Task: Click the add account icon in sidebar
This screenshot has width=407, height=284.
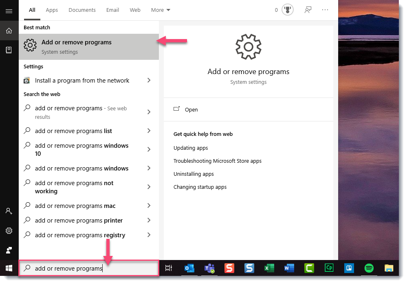Action: pos(9,211)
